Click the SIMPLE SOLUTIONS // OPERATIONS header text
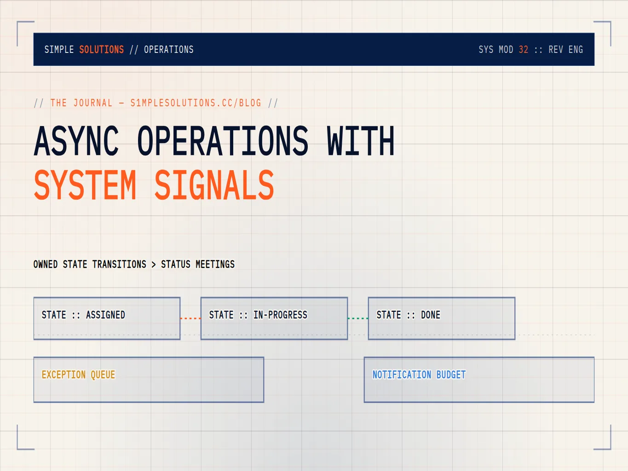Screen dimensions: 628x471 119,50
